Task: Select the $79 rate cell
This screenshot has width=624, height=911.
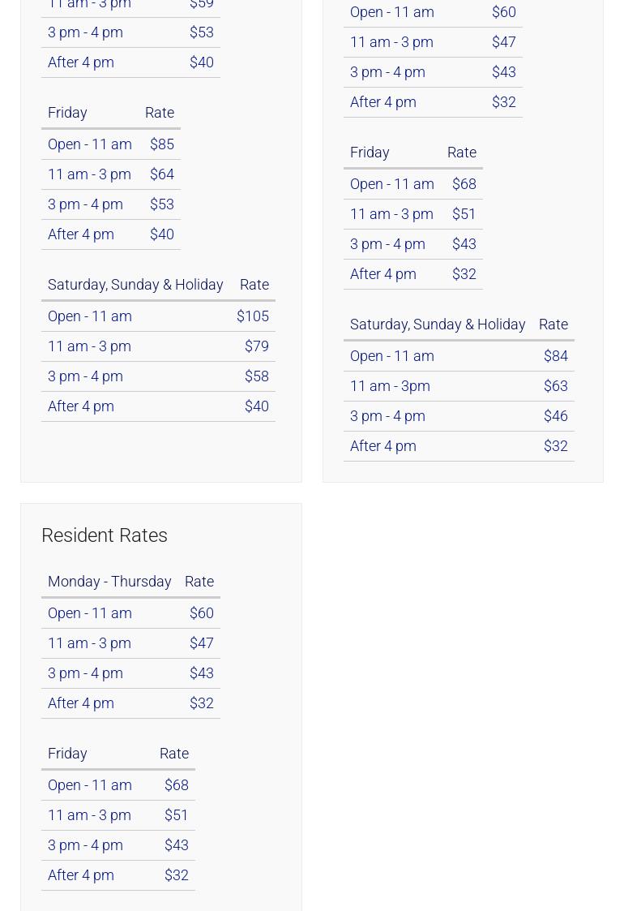Action: tap(256, 346)
